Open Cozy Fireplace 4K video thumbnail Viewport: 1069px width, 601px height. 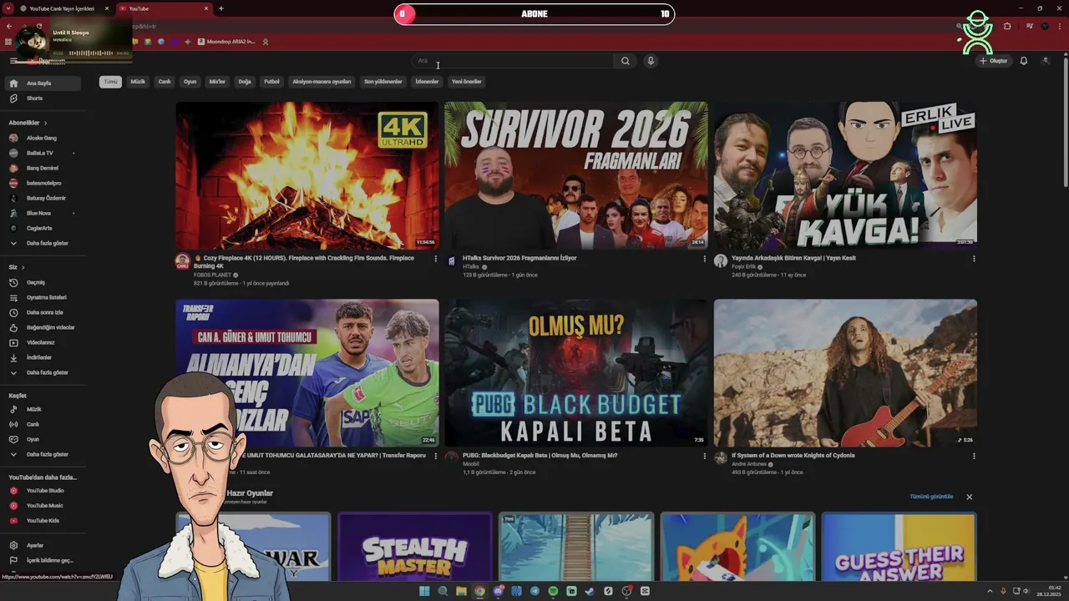[x=307, y=175]
